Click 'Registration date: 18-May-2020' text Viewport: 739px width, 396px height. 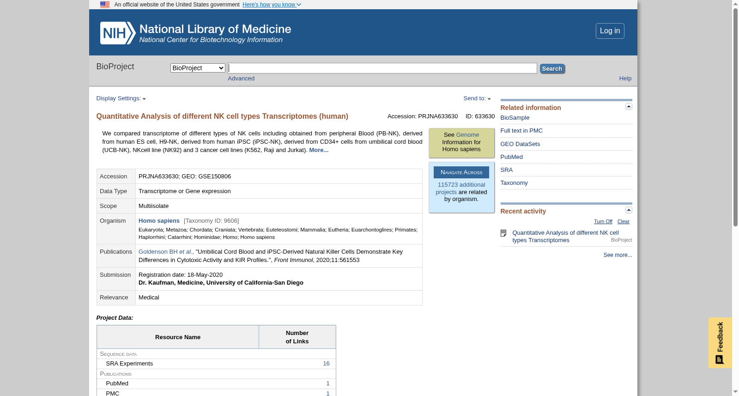[181, 275]
